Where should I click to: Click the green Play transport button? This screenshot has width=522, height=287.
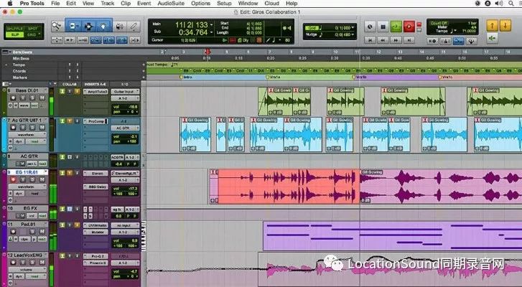396,27
